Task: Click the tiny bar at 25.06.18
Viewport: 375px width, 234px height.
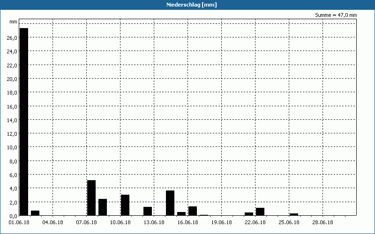Action: [x=294, y=214]
